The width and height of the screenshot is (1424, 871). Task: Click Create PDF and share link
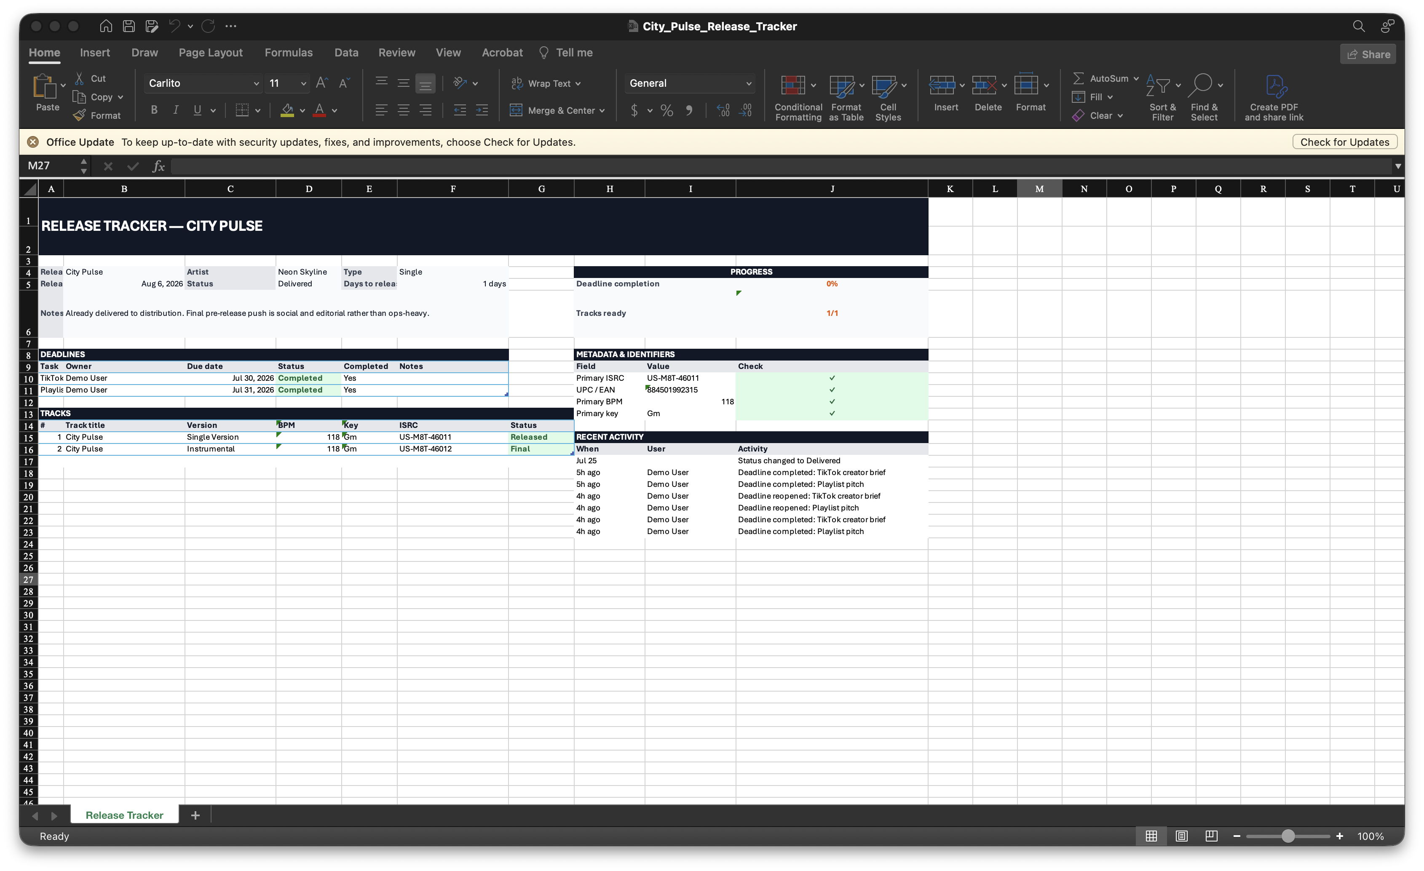click(x=1274, y=98)
